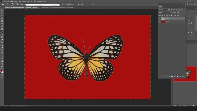Create a new group folder icon

pos(177,76)
